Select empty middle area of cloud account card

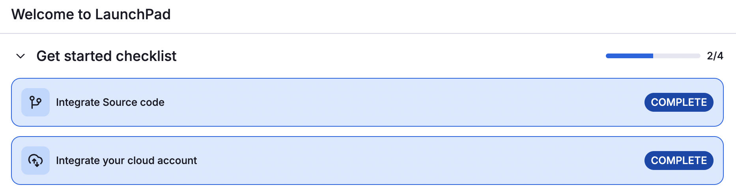coord(394,161)
